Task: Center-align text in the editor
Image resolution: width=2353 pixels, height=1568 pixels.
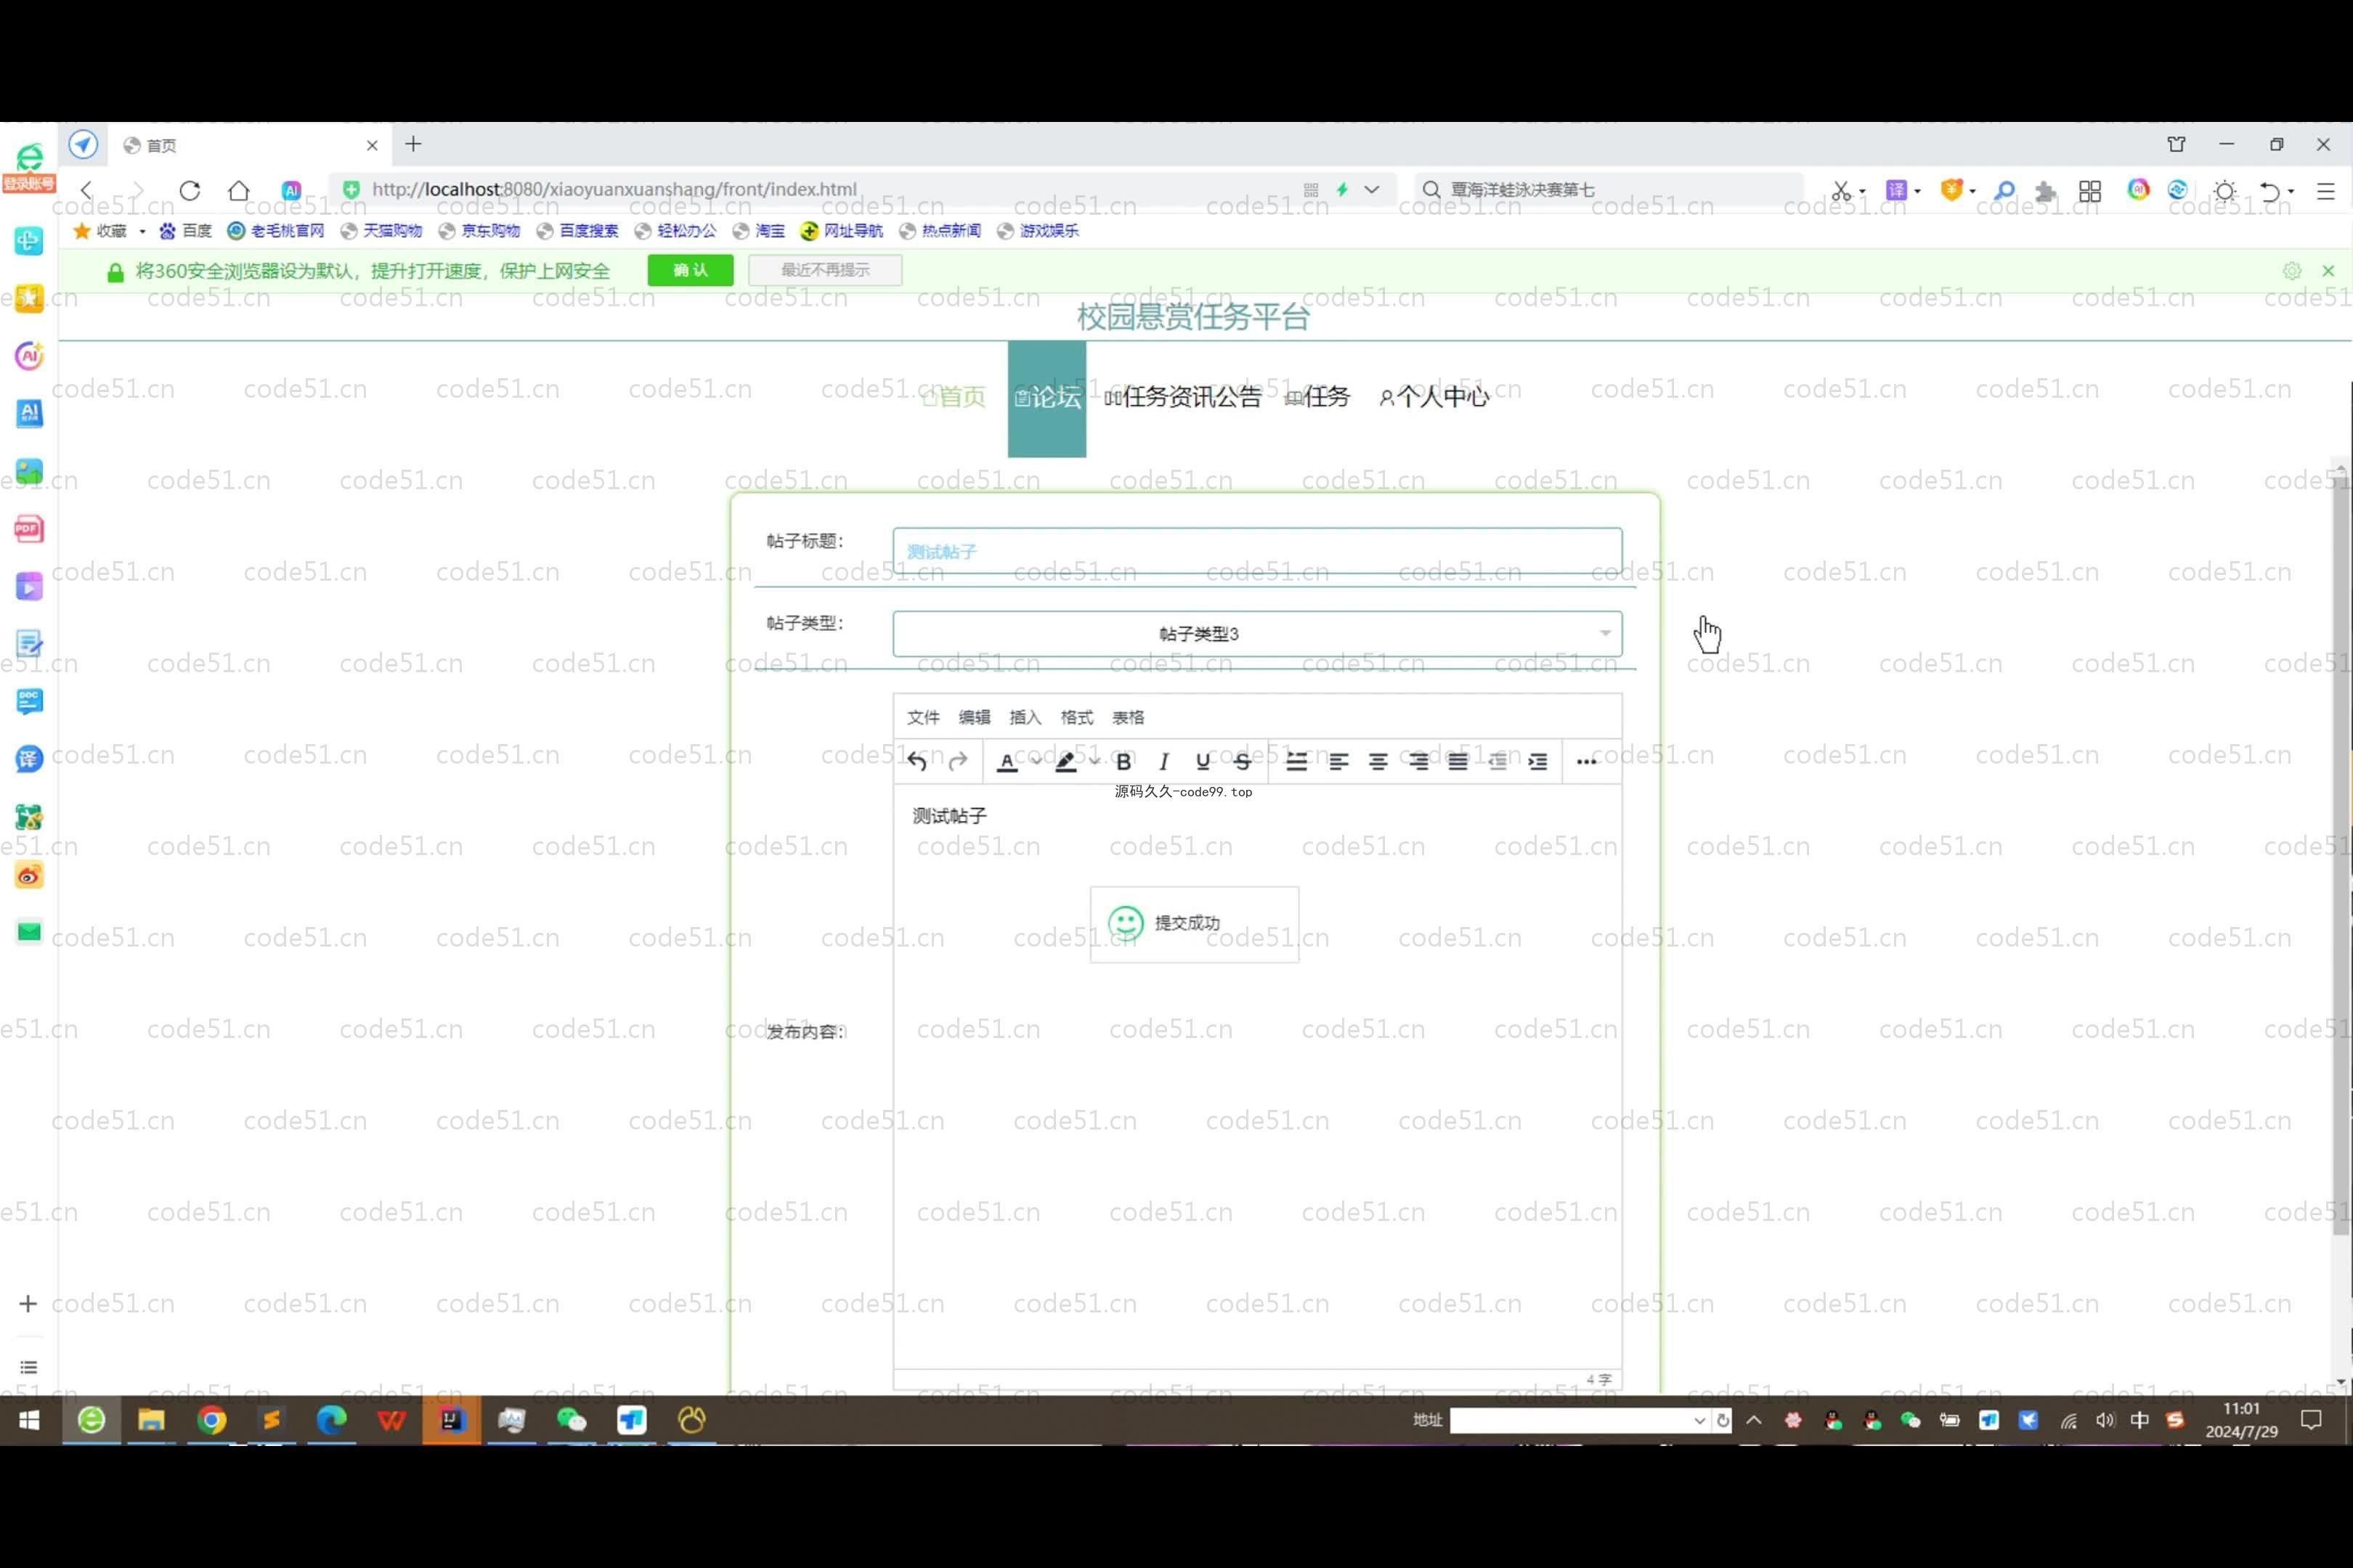Action: pos(1378,762)
